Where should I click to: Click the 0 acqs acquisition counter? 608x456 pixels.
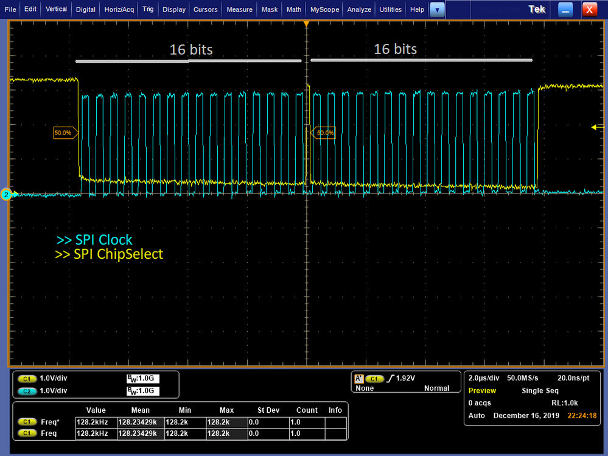[x=480, y=403]
